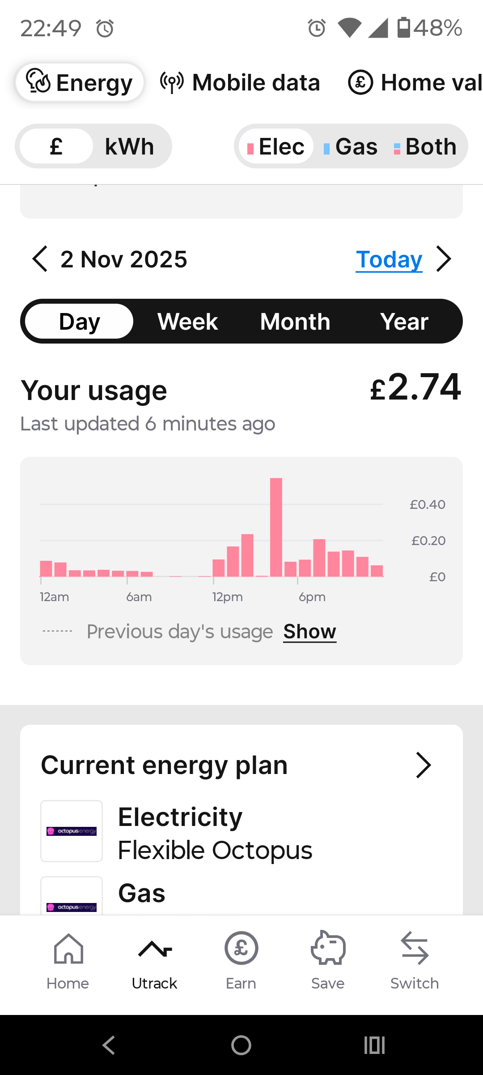Switch to the Week view
Viewport: 483px width, 1075px height.
click(x=188, y=322)
